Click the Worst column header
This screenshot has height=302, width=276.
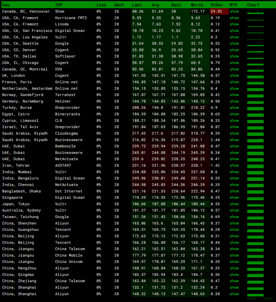[x=197, y=5]
